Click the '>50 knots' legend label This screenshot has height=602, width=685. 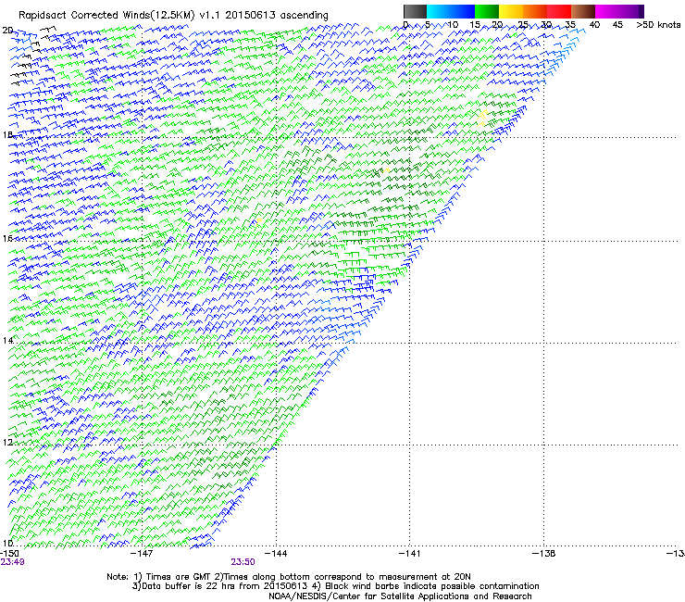tap(658, 25)
